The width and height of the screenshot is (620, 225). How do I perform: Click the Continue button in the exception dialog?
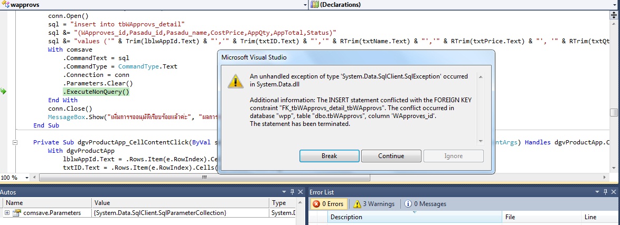[391, 156]
